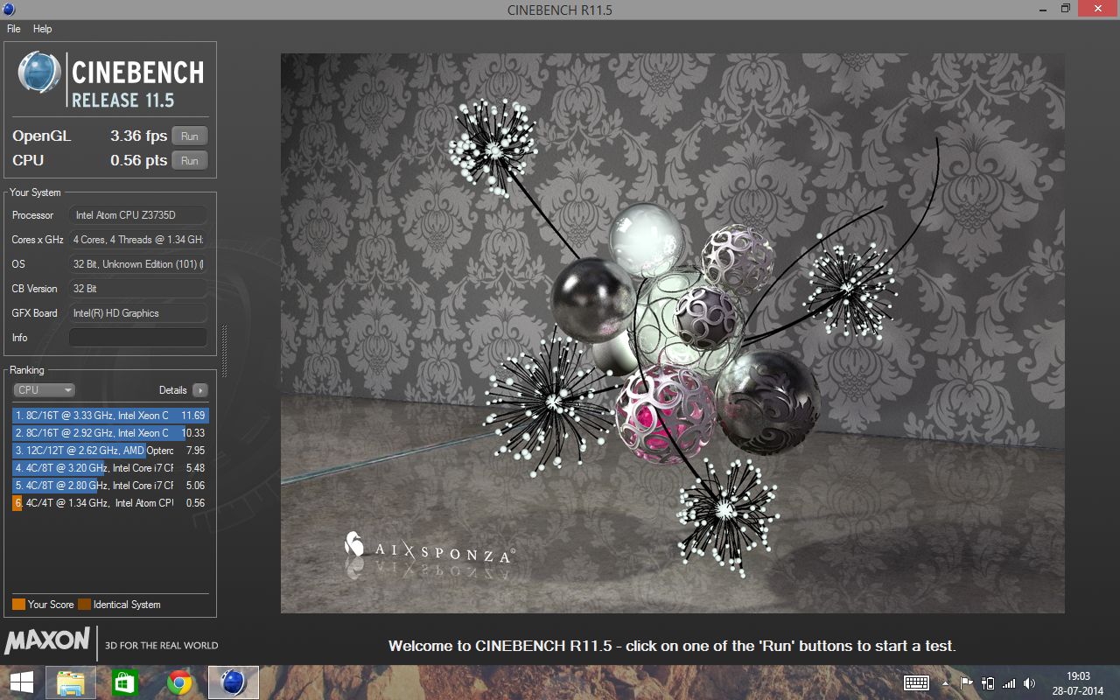Expand ranking Details arrow button

[200, 390]
